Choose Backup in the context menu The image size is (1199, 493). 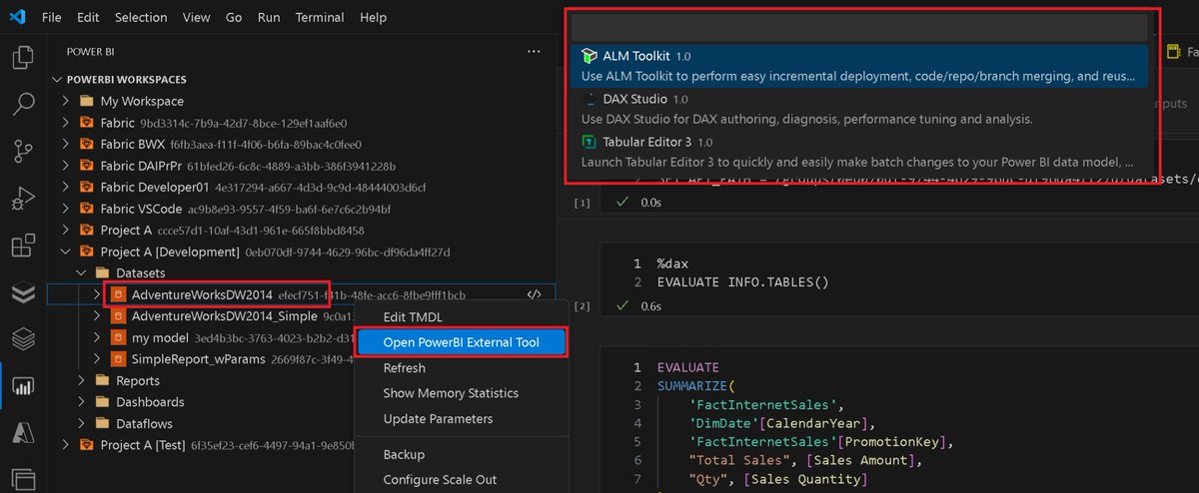(461, 454)
